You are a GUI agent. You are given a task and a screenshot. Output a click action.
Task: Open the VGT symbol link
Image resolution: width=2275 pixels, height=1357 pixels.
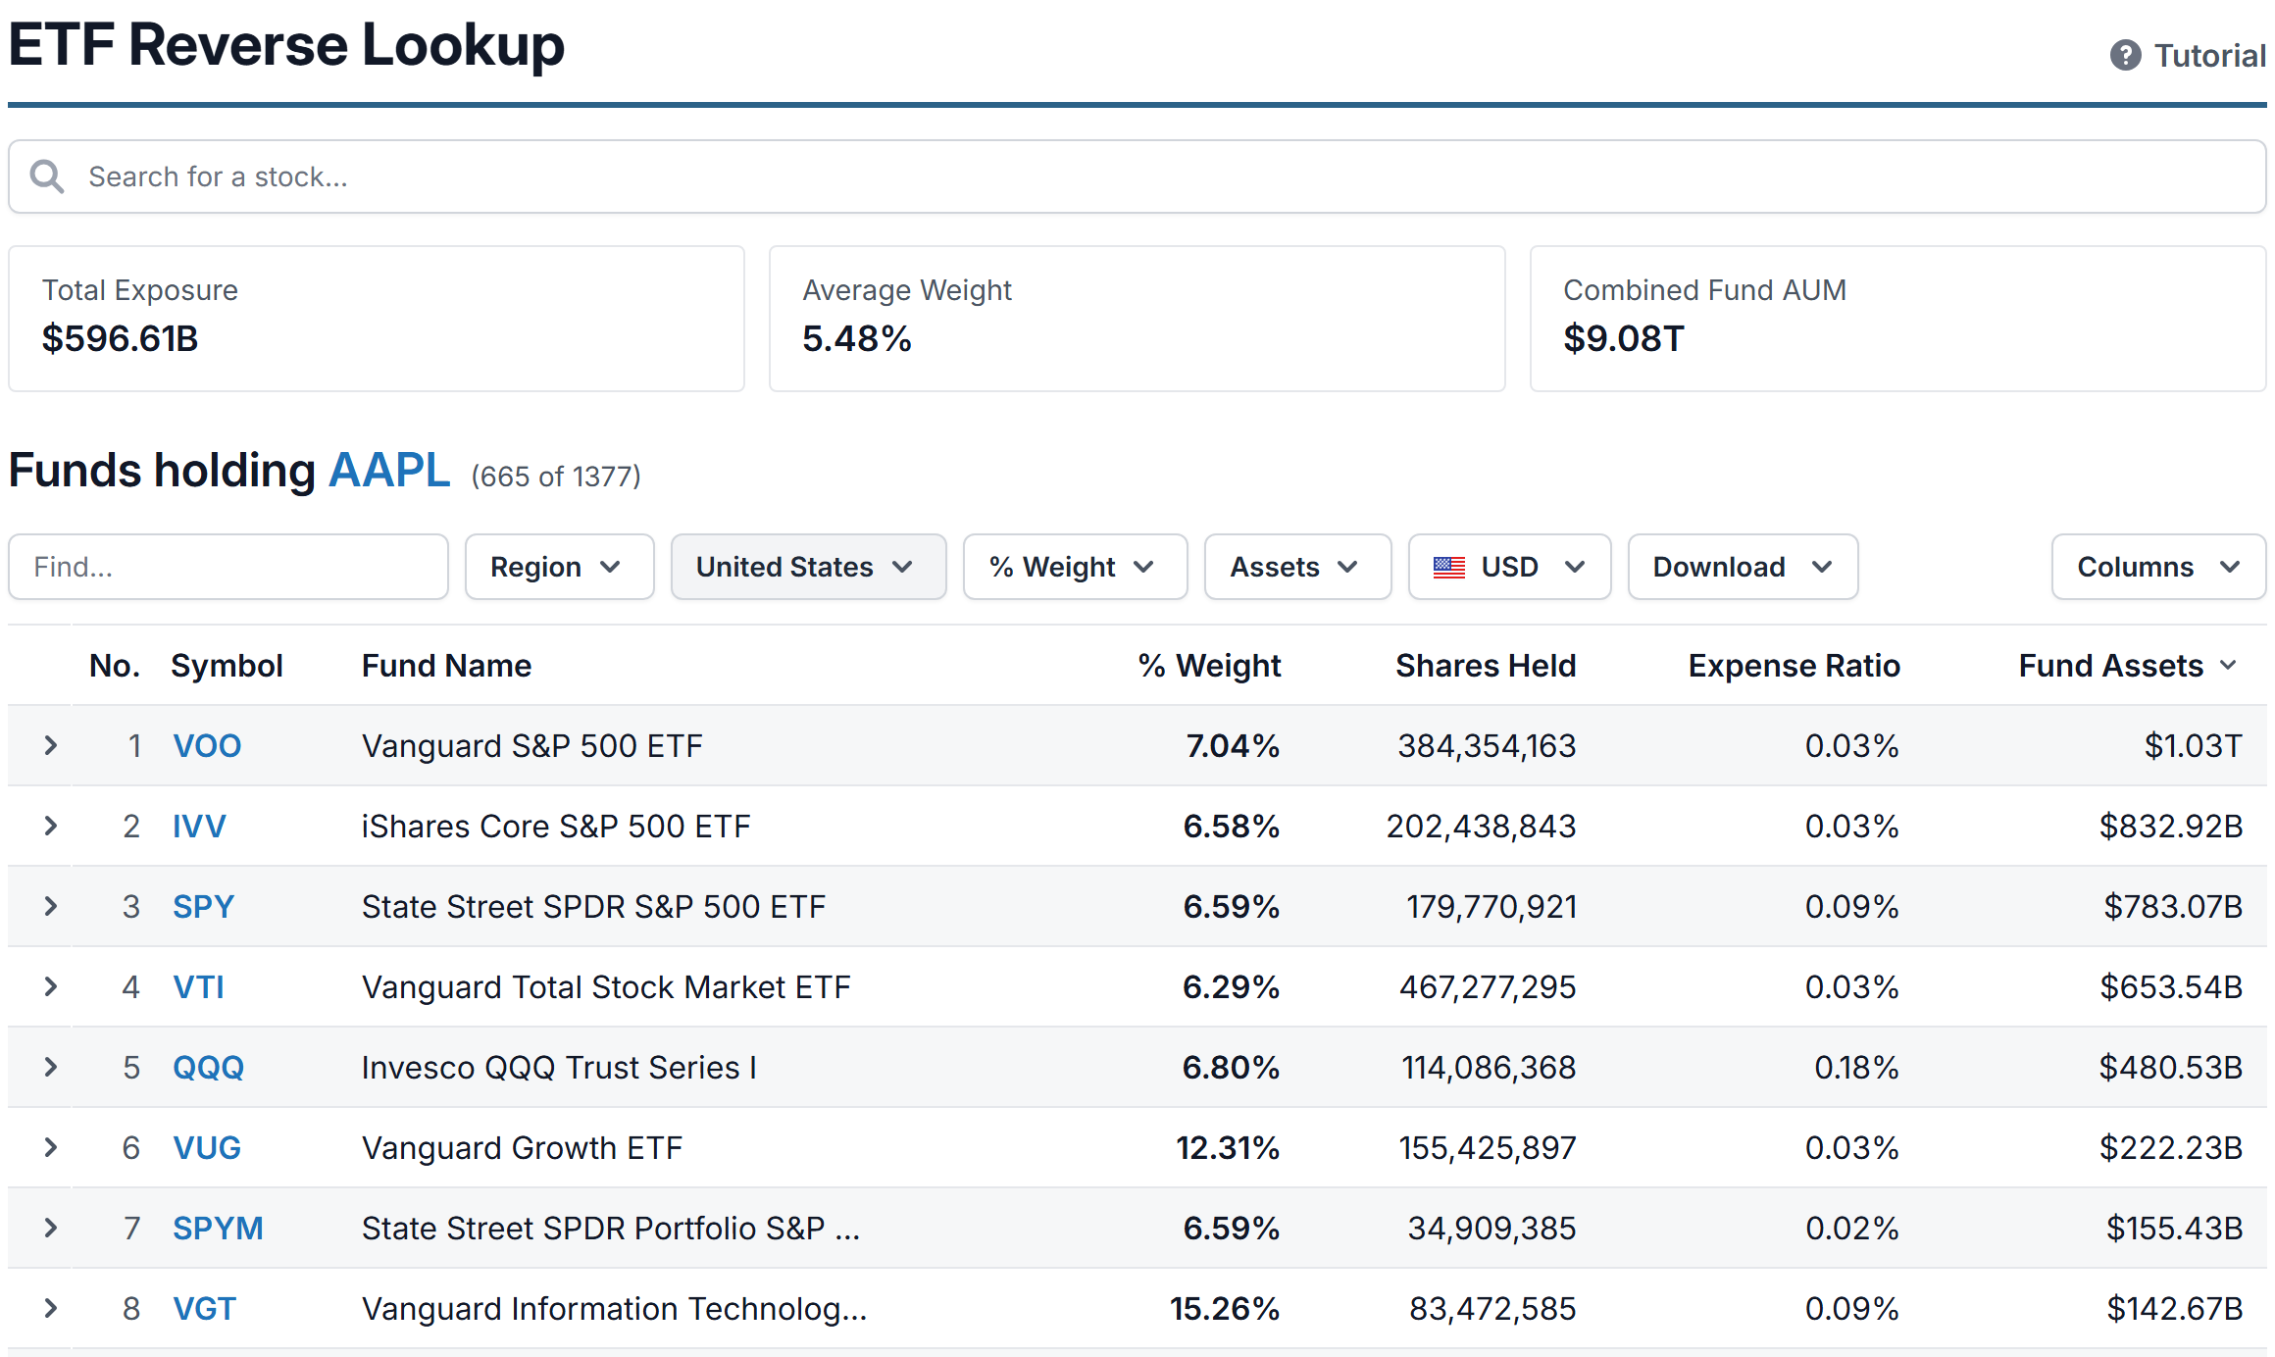coord(204,1308)
